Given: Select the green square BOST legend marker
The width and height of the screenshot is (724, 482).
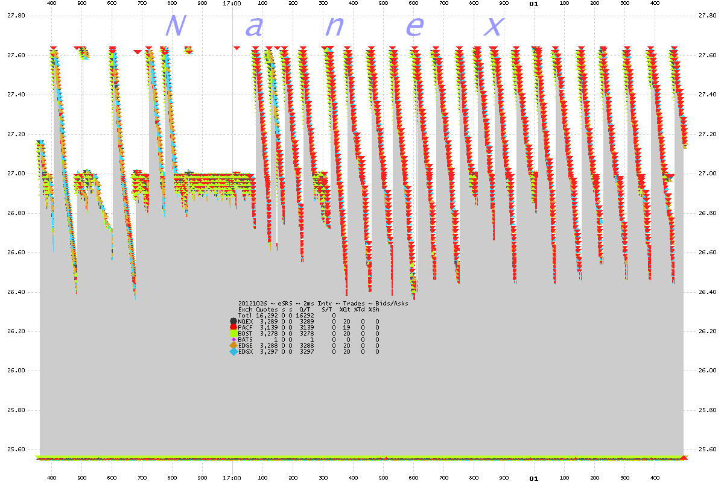Looking at the screenshot, I should pos(233,333).
